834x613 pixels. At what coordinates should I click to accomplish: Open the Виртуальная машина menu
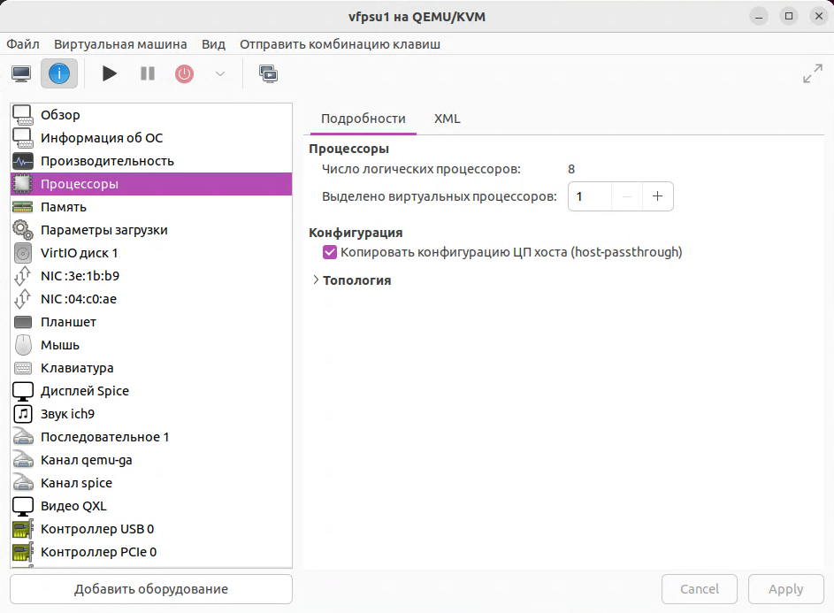tap(120, 44)
